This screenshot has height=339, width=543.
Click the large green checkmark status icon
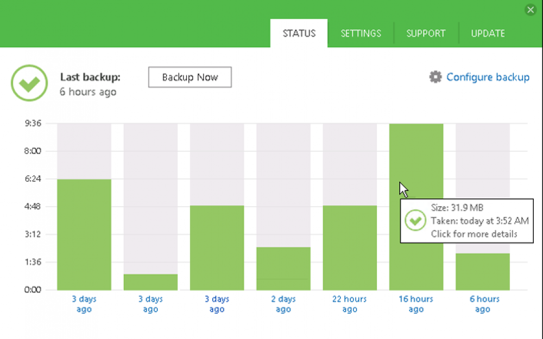click(x=29, y=83)
